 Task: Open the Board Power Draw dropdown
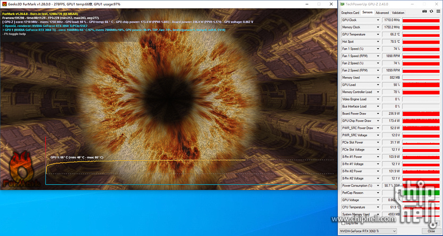pyautogui.click(x=378, y=114)
